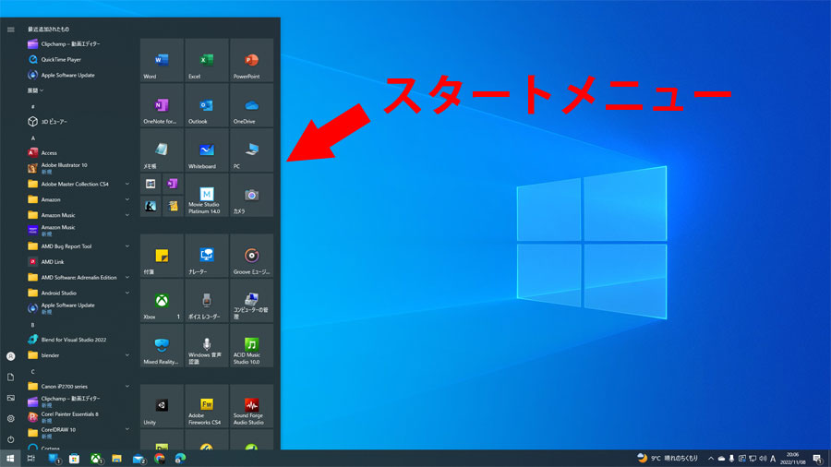Image resolution: width=831 pixels, height=467 pixels.
Task: Open Blend for Visual Studio 2022
Action: (x=78, y=340)
